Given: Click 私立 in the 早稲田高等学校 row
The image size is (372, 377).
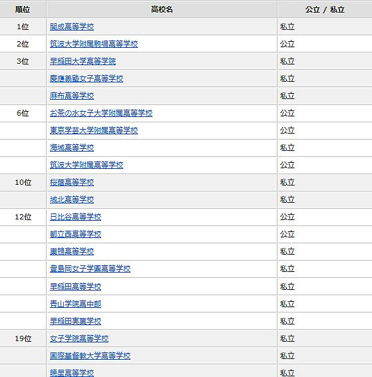Looking at the screenshot, I should 287,287.
